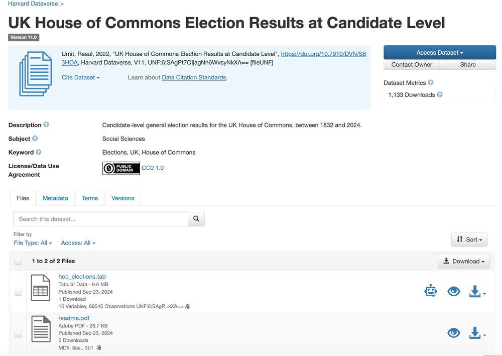Click the Description help question icon
The height and width of the screenshot is (356, 502).
(46, 125)
